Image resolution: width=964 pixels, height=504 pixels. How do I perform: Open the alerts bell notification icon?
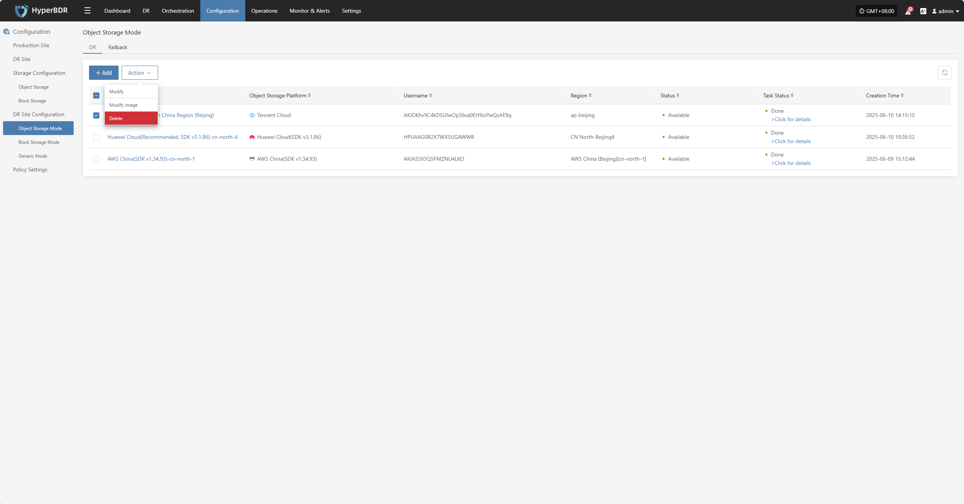(908, 11)
